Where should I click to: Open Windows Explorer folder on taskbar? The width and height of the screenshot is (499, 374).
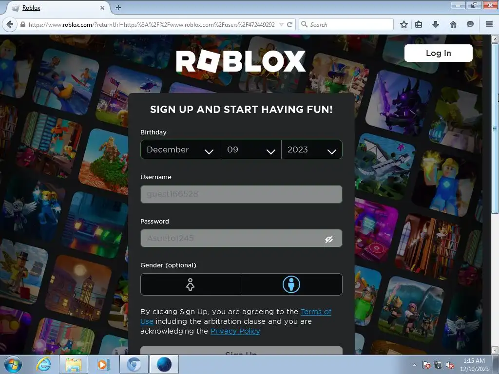[74, 364]
